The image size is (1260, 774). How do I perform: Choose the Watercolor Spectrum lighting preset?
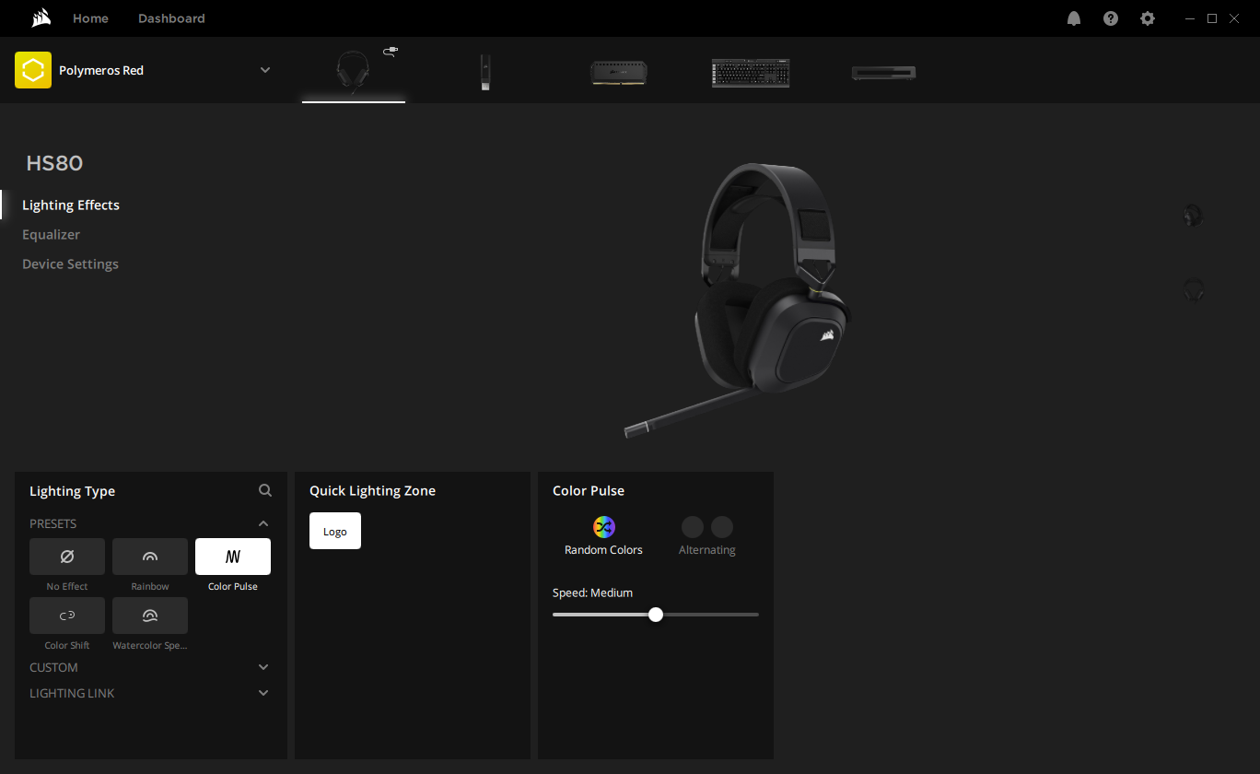coord(150,616)
